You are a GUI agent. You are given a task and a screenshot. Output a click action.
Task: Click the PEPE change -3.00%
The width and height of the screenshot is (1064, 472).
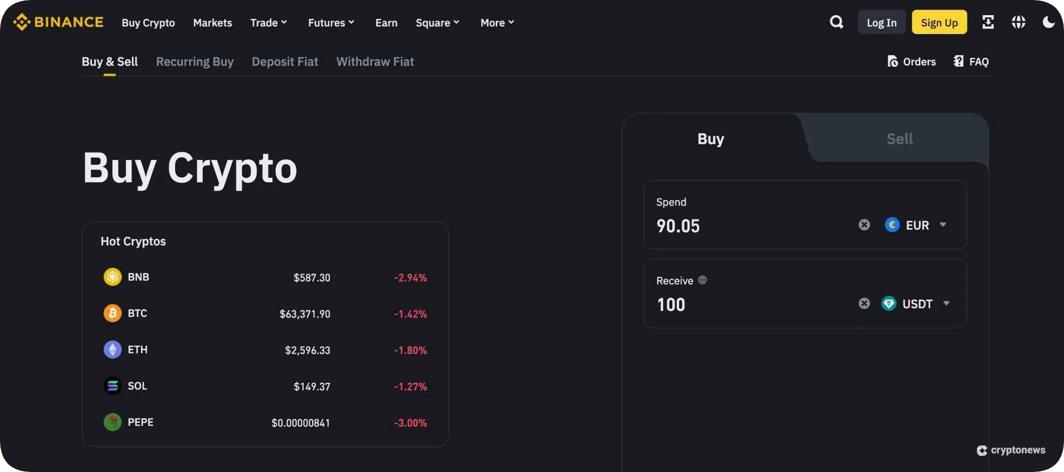pos(410,423)
